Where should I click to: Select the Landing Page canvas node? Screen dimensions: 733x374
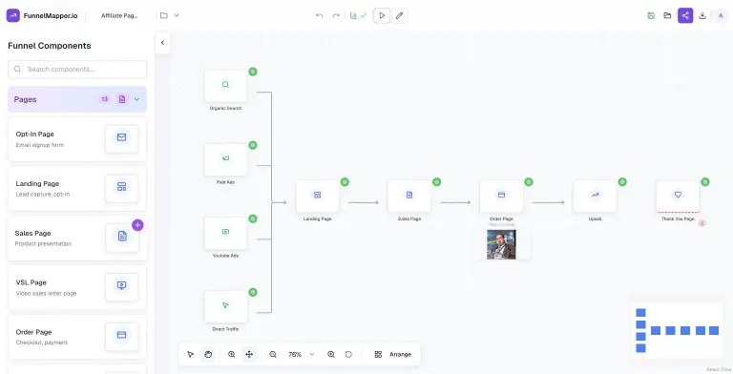(318, 196)
